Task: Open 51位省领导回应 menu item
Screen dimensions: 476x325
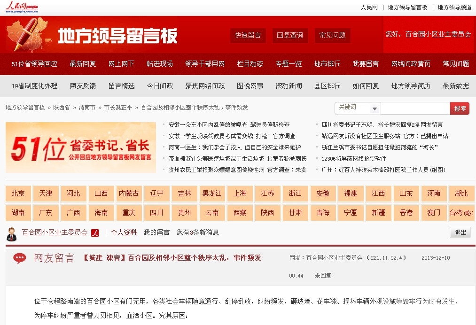Action: pyautogui.click(x=35, y=64)
